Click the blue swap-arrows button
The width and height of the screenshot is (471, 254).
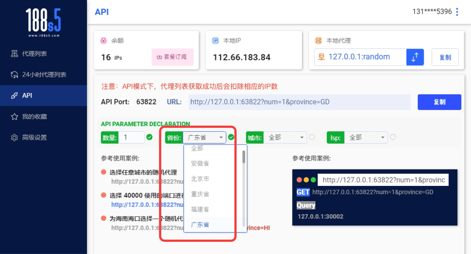pyautogui.click(x=415, y=57)
